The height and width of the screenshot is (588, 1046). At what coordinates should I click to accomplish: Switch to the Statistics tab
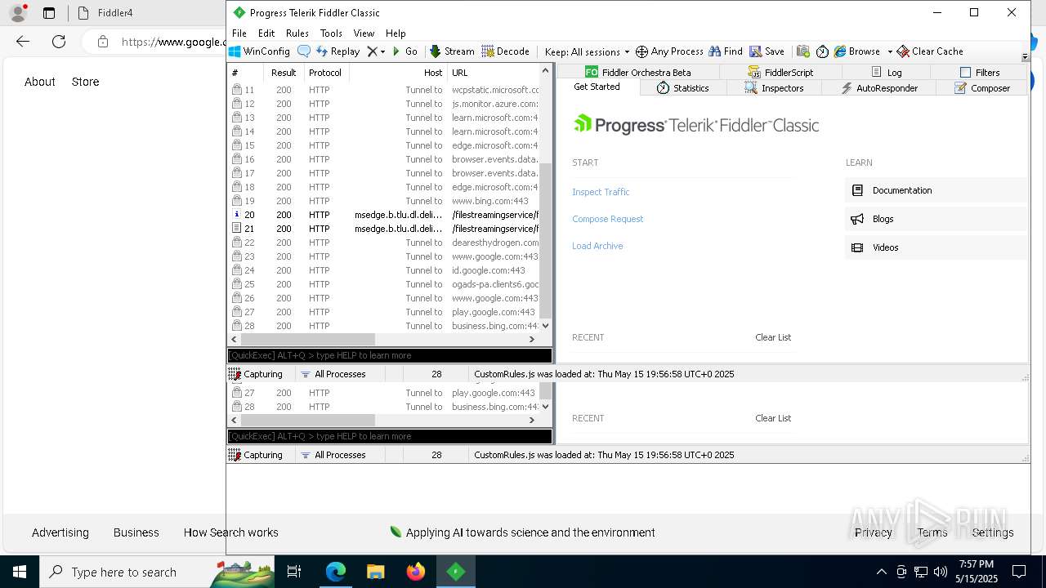[682, 88]
